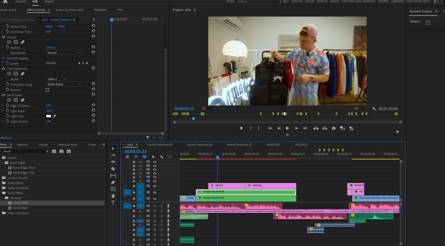
Task: Reset Edge Thickness parameter
Action: pos(93,105)
